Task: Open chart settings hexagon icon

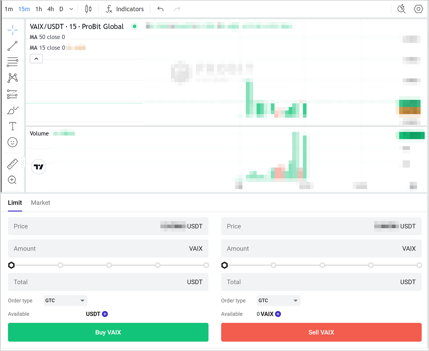Action: click(418, 9)
